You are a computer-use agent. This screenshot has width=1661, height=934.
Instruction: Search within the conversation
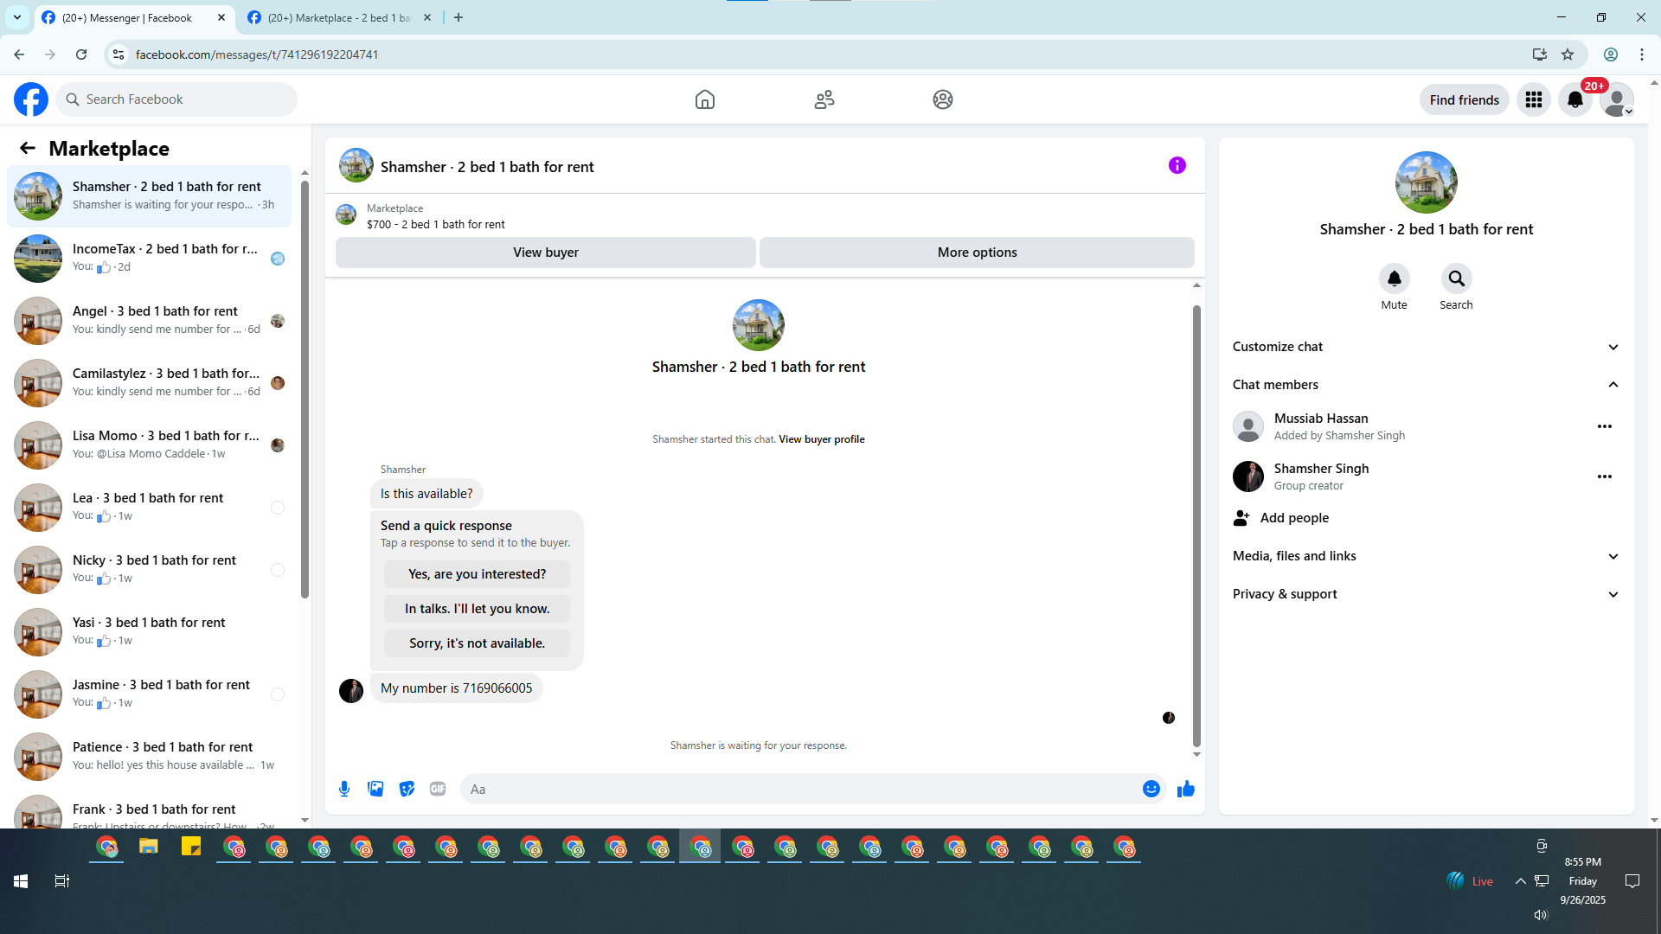click(x=1456, y=279)
